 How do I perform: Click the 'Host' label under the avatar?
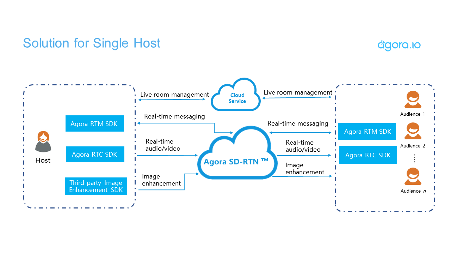click(x=43, y=160)
